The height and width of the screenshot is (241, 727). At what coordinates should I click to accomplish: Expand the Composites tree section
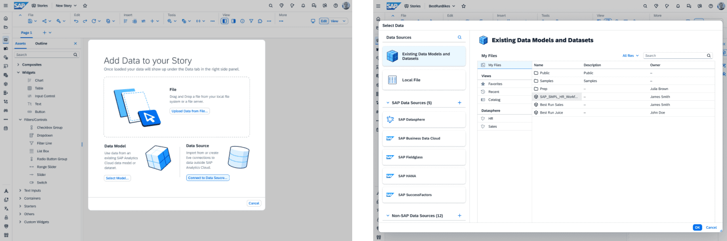click(x=18, y=64)
